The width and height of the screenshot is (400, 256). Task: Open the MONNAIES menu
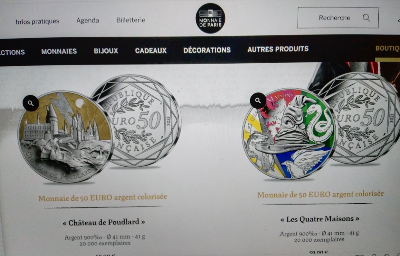[59, 51]
